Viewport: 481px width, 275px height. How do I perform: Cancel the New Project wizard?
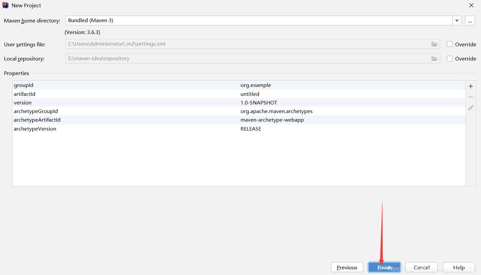(421, 267)
